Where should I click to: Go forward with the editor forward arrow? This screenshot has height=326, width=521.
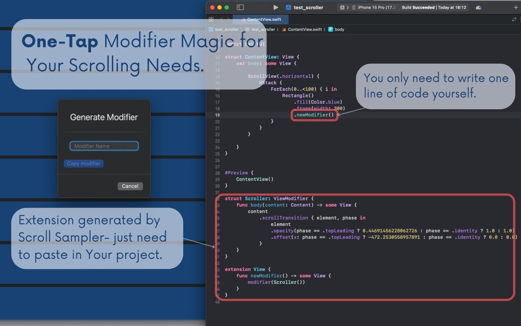(228, 20)
